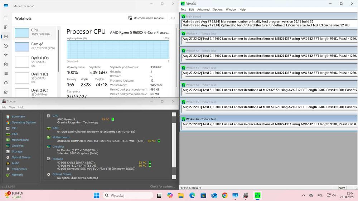Open Speccy View menu
358x201 pixels.
coord(12,107)
